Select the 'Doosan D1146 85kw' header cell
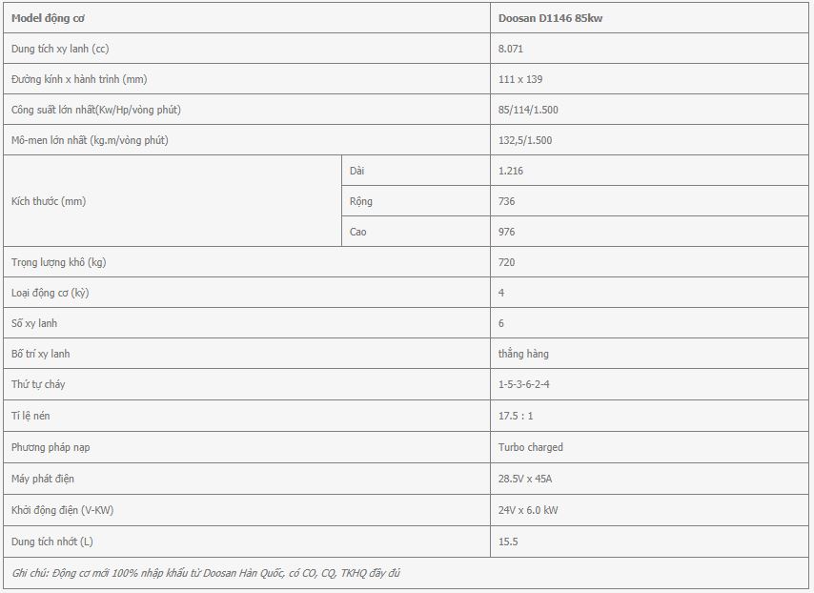 tap(649, 18)
